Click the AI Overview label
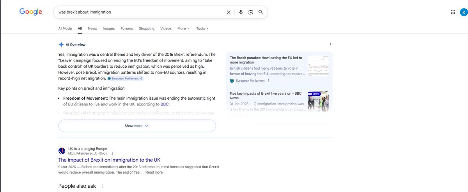This screenshot has height=192, width=468. point(75,45)
